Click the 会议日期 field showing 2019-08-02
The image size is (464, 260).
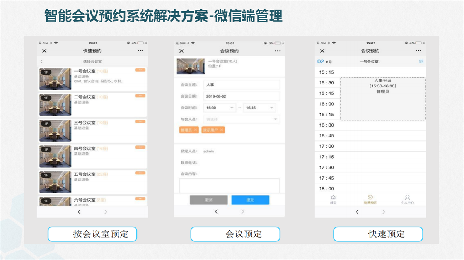(x=242, y=96)
